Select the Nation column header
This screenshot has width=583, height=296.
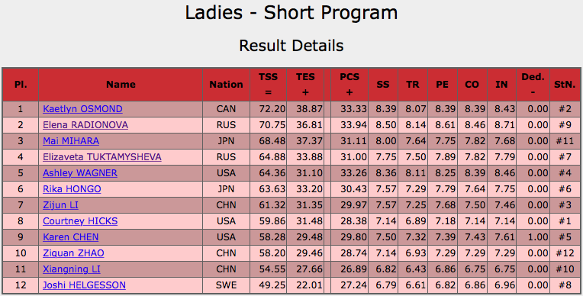226,85
